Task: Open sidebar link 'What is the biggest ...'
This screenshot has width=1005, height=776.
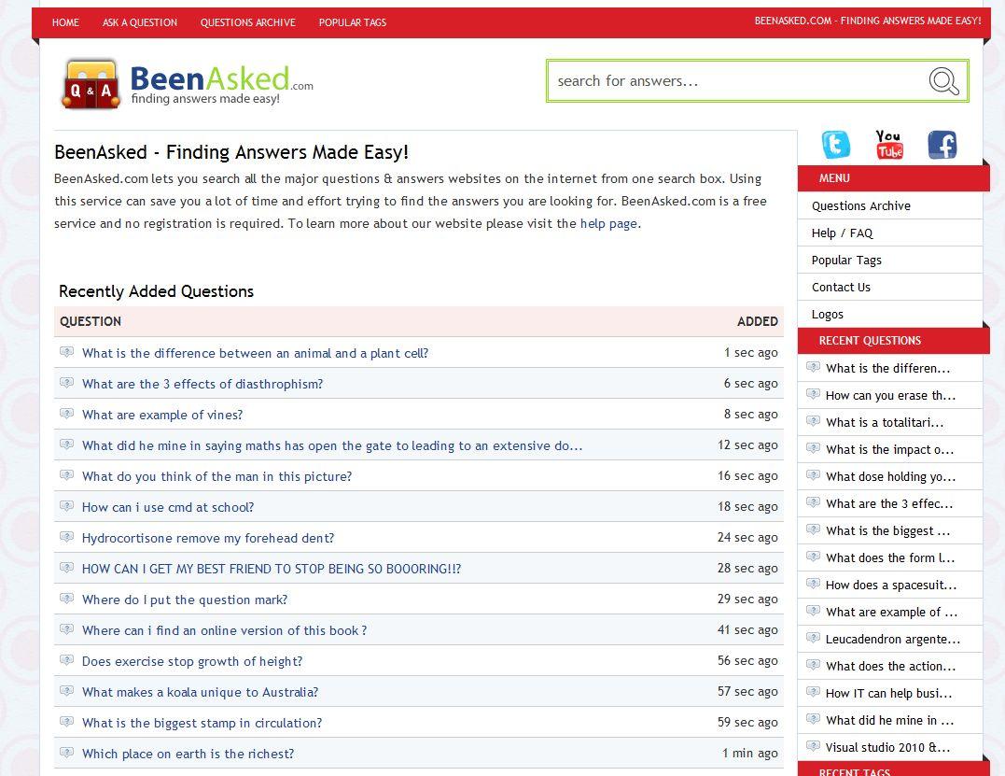Action: (x=887, y=531)
